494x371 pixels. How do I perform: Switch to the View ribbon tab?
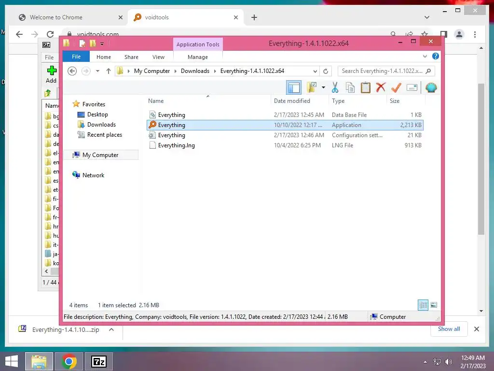[158, 57]
